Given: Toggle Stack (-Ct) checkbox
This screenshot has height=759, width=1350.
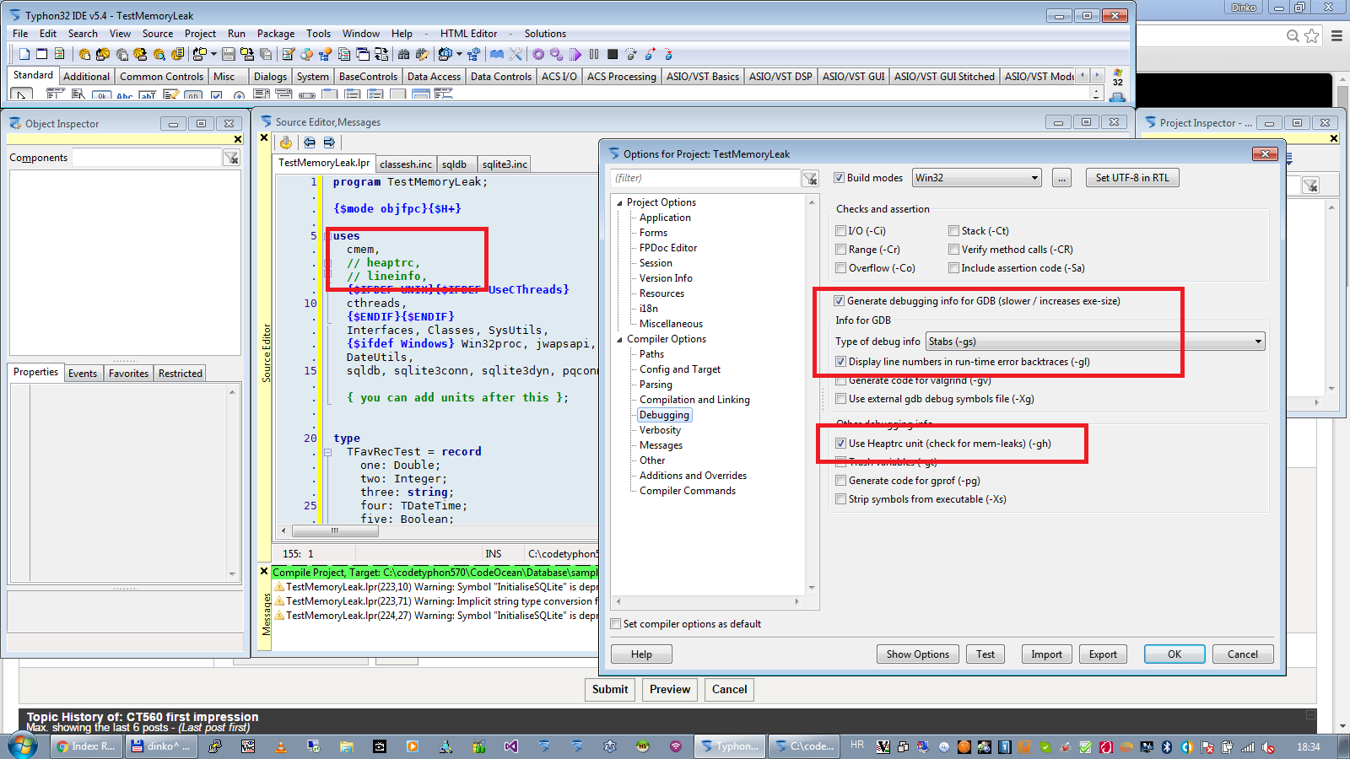Looking at the screenshot, I should (953, 230).
